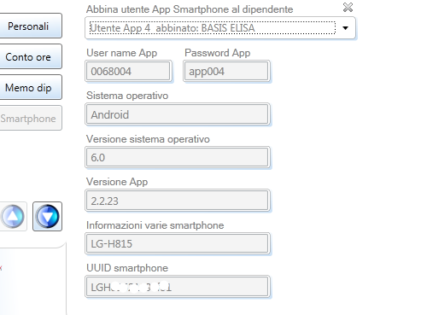Click the 'Abbina utente App Smartphone al dipendente' label

(x=190, y=9)
